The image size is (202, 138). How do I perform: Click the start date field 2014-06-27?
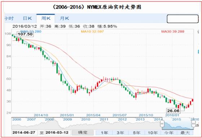(x=25, y=133)
